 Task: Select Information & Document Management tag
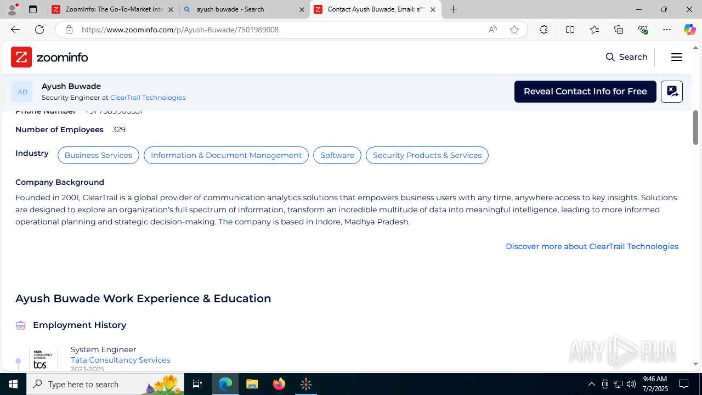click(226, 155)
